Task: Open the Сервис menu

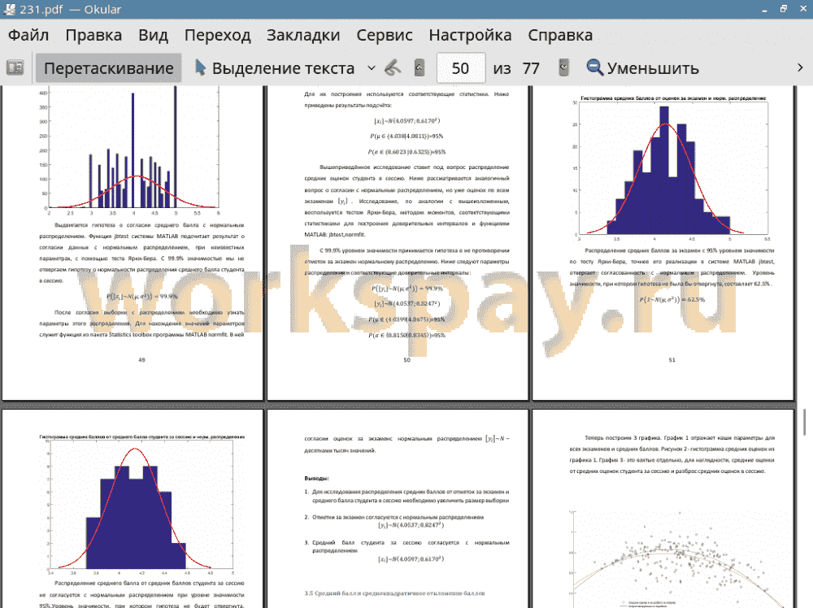Action: coord(385,35)
